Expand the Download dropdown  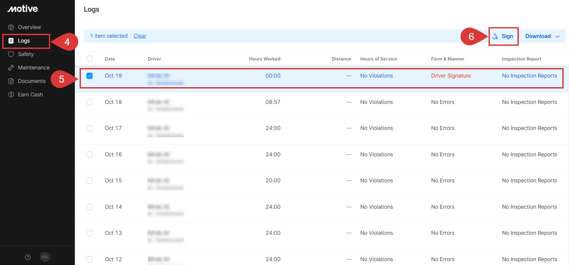[538, 36]
